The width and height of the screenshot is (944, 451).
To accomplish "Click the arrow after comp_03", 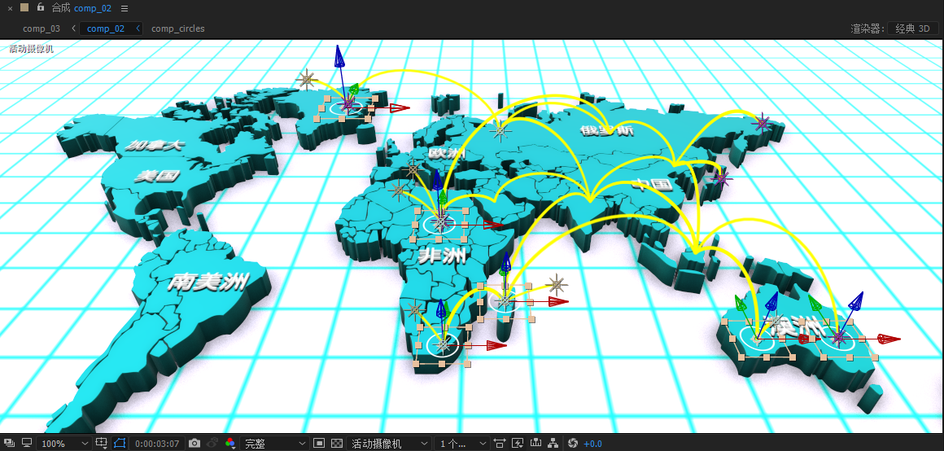I will [x=73, y=28].
